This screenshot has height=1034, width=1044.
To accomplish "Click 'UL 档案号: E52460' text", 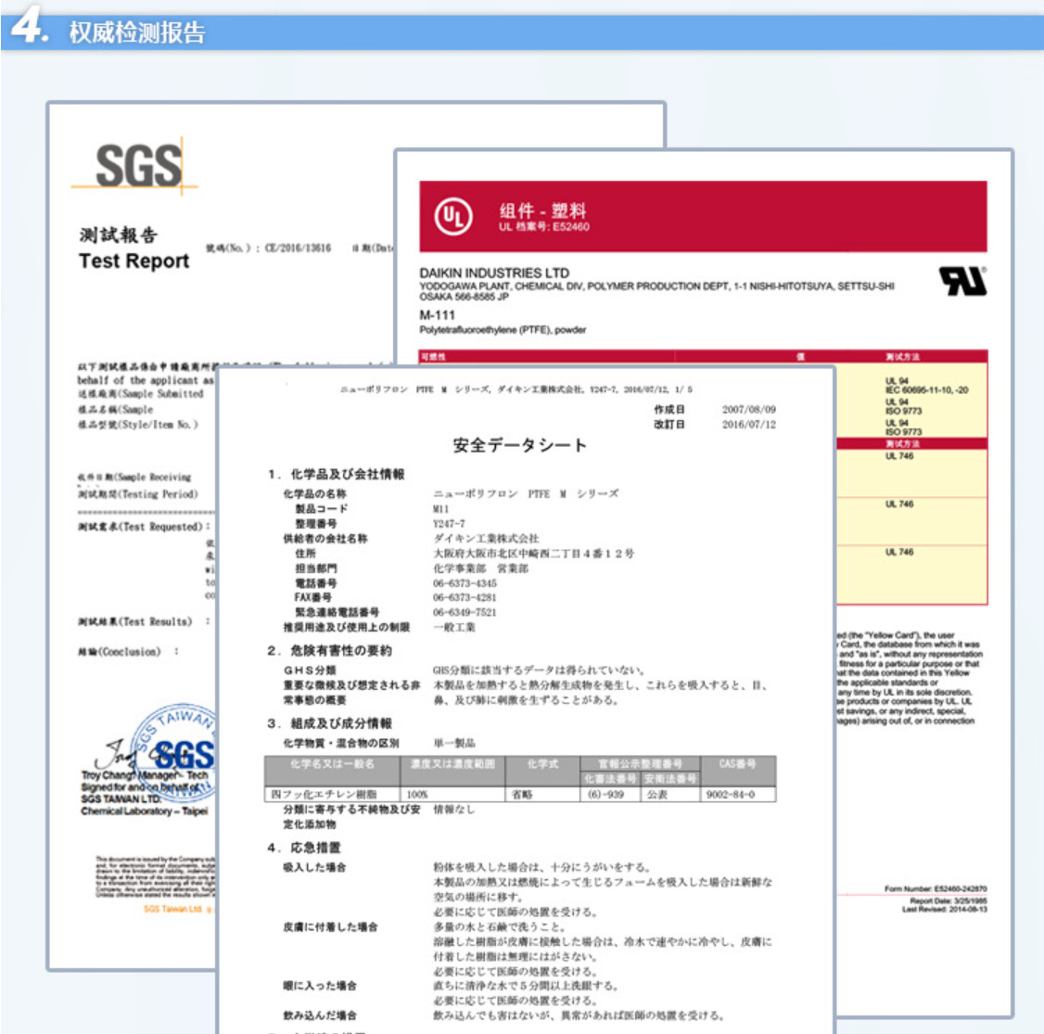I will pos(544,227).
